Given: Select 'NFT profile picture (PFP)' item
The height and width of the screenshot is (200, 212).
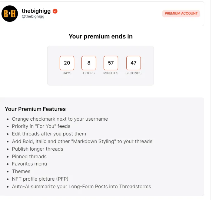Looking at the screenshot, I should click(40, 179).
